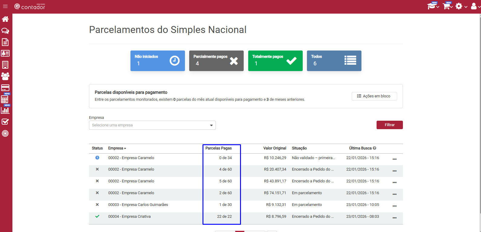Select the Parcialmente pagos filter card
Image resolution: width=481 pixels, height=232 pixels.
216,61
